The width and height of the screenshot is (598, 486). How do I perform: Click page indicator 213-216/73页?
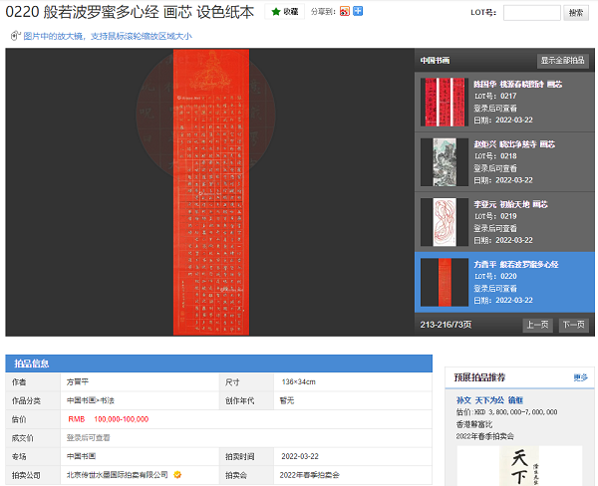tap(446, 325)
